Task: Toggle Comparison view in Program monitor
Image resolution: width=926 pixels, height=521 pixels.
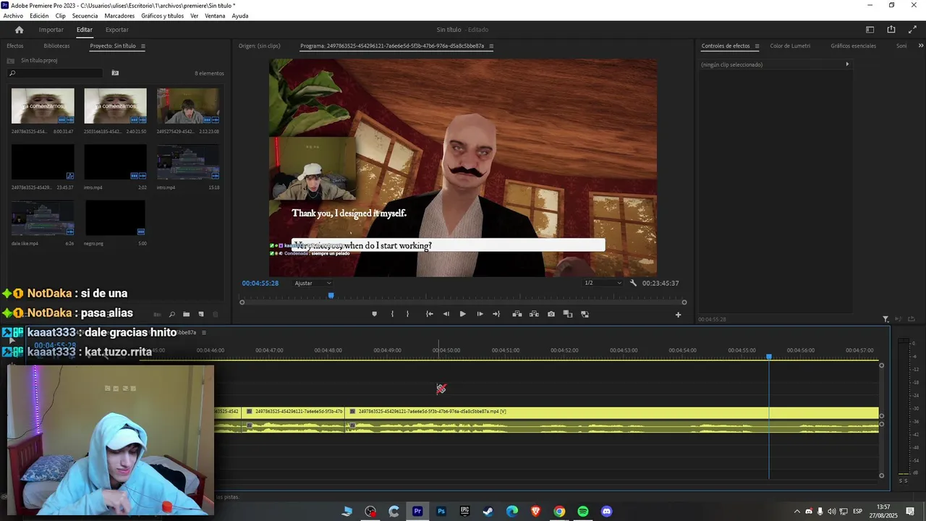Action: [568, 314]
